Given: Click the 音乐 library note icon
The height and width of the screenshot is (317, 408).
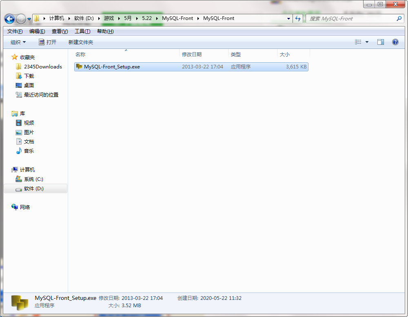Looking at the screenshot, I should click(x=19, y=151).
